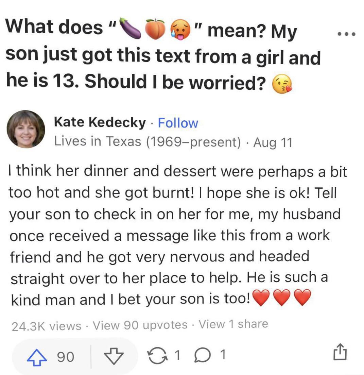Click the peach emoji in the question
This screenshot has height=375, width=364.
[155, 30]
